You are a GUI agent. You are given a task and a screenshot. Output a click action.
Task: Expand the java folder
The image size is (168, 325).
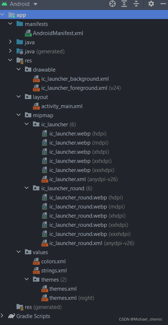click(x=10, y=42)
